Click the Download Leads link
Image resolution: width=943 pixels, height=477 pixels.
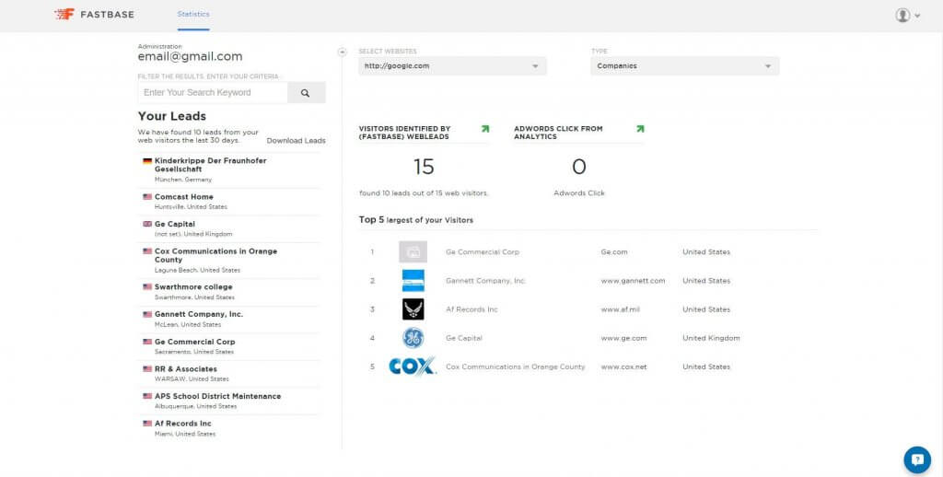click(296, 141)
